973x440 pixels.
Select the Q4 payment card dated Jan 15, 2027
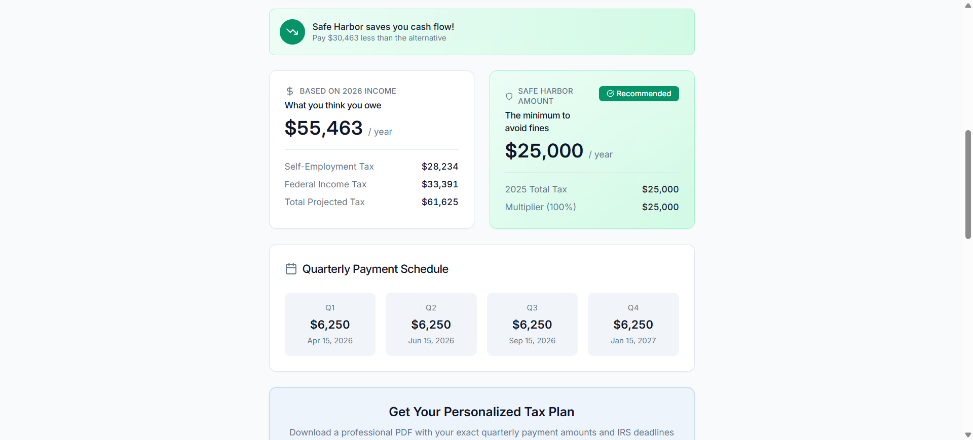(633, 324)
